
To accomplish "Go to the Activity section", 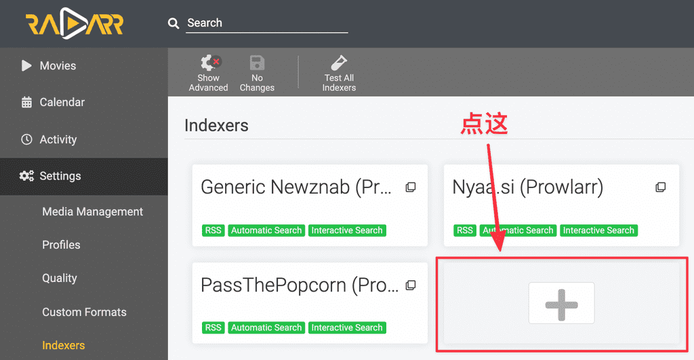I will click(58, 139).
